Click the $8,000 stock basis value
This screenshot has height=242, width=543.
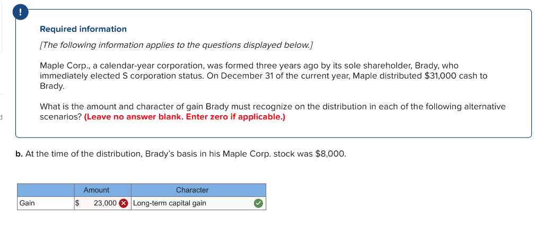pos(330,154)
